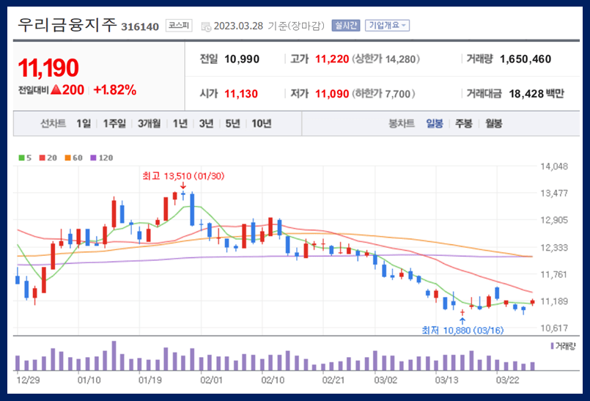The height and width of the screenshot is (401, 590).
Task: Click the 최고 13,510 (01/30) high marker
Action: [x=183, y=176]
